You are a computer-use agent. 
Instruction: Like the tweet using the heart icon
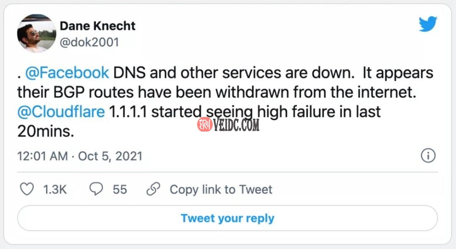27,189
